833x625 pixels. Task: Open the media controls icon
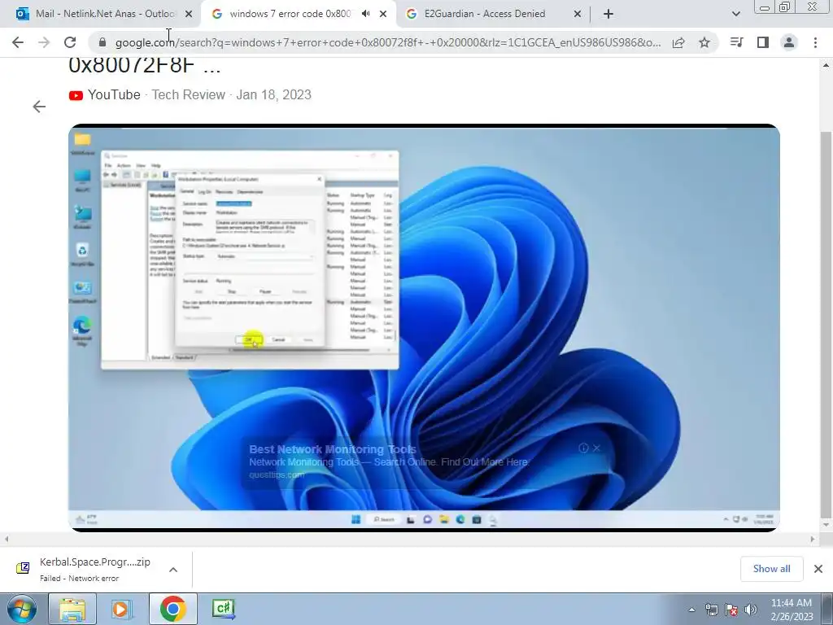tap(736, 42)
